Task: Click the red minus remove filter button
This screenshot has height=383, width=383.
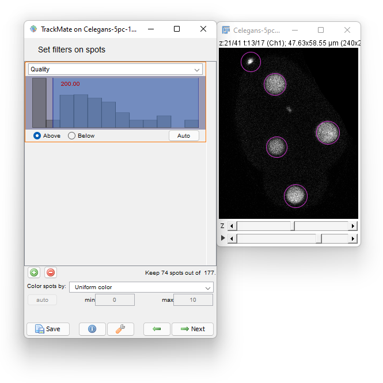Action: [x=51, y=272]
